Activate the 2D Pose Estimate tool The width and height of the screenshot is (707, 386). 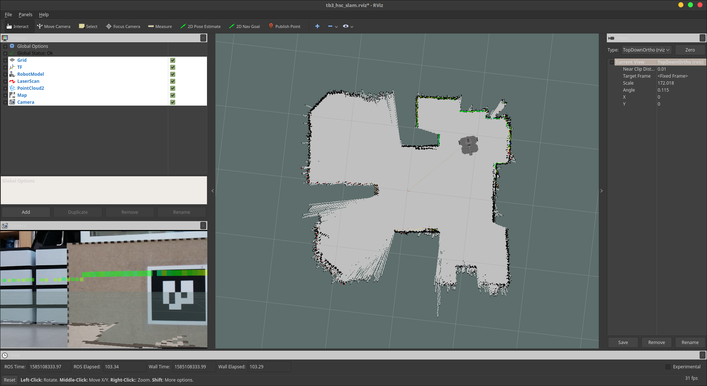[201, 26]
